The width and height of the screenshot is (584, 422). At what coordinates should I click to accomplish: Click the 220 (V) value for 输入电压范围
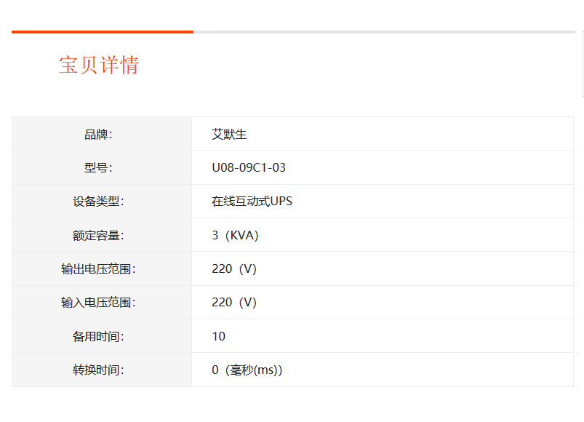234,303
